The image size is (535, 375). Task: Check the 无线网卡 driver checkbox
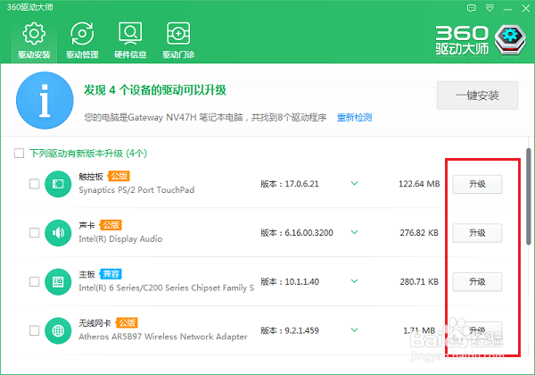click(35, 330)
